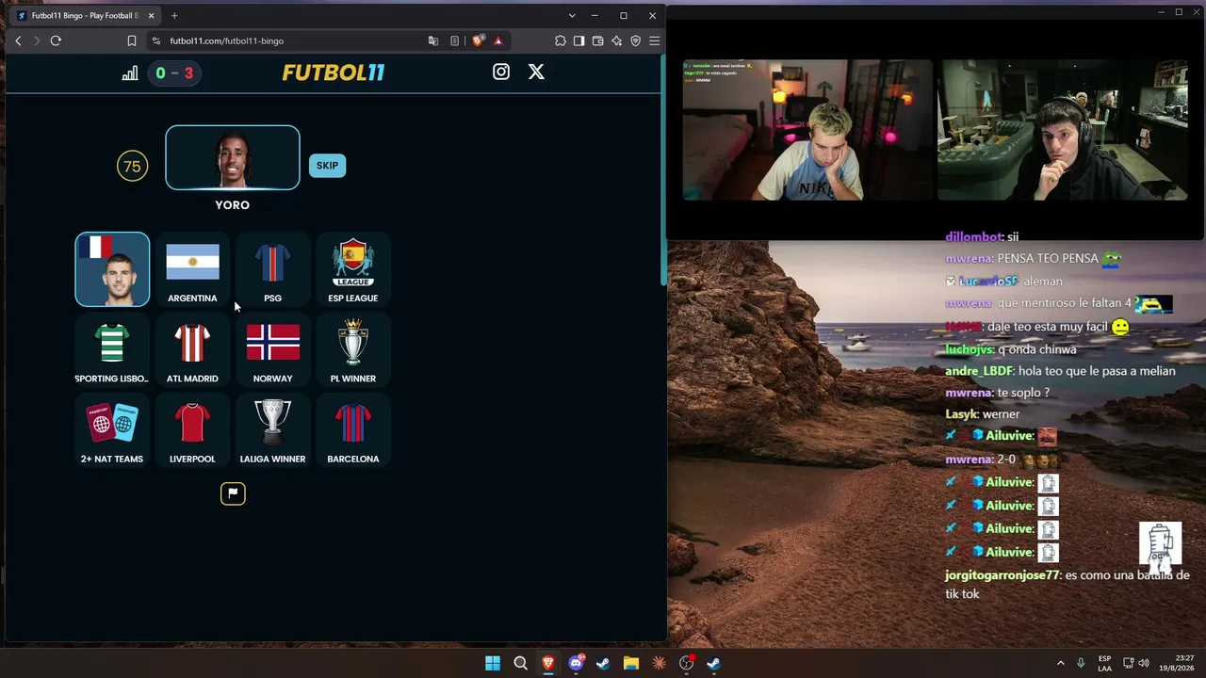
Task: Click the taskbar microphone indicator
Action: 1081,663
